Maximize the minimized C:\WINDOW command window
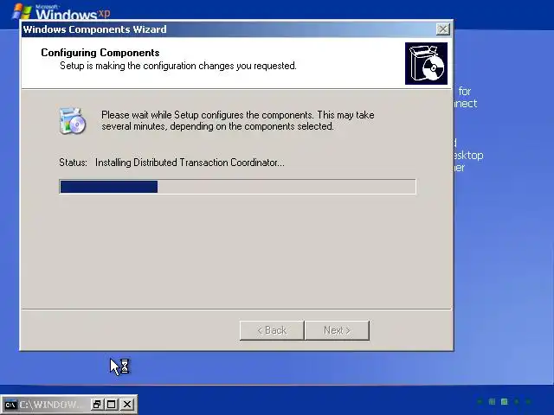 112,404
